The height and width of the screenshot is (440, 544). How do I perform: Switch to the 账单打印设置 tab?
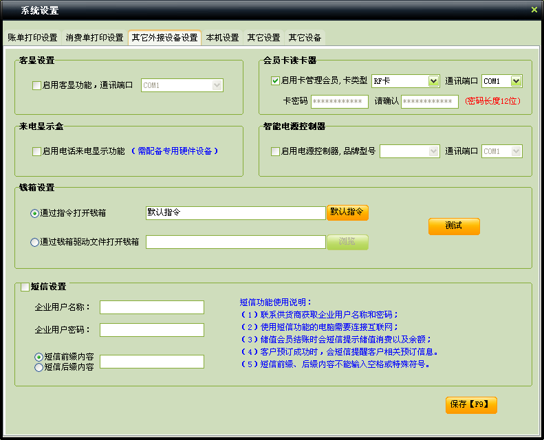(32, 37)
